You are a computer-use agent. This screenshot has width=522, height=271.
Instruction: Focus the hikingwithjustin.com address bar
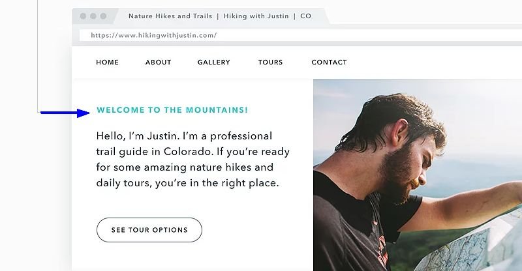point(301,35)
